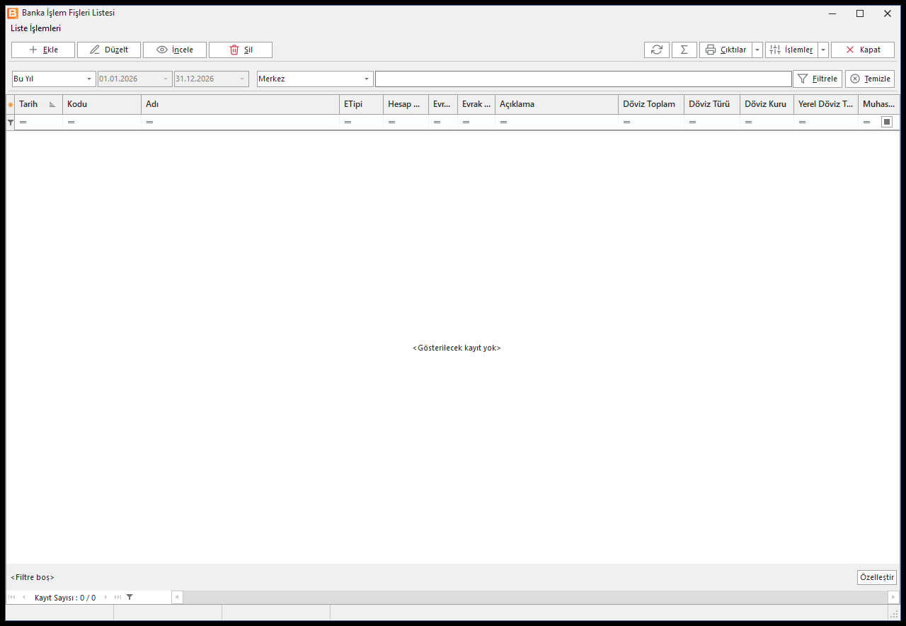
Task: Go to previous record in navigator
Action: tap(24, 597)
